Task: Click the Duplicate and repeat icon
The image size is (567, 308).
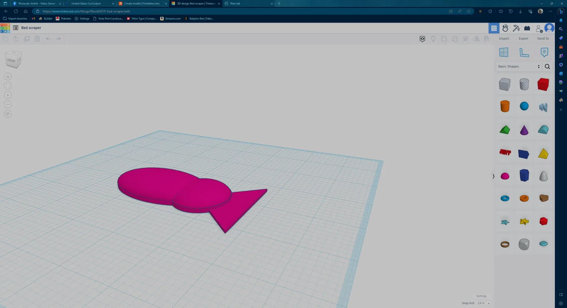Action: [x=27, y=39]
